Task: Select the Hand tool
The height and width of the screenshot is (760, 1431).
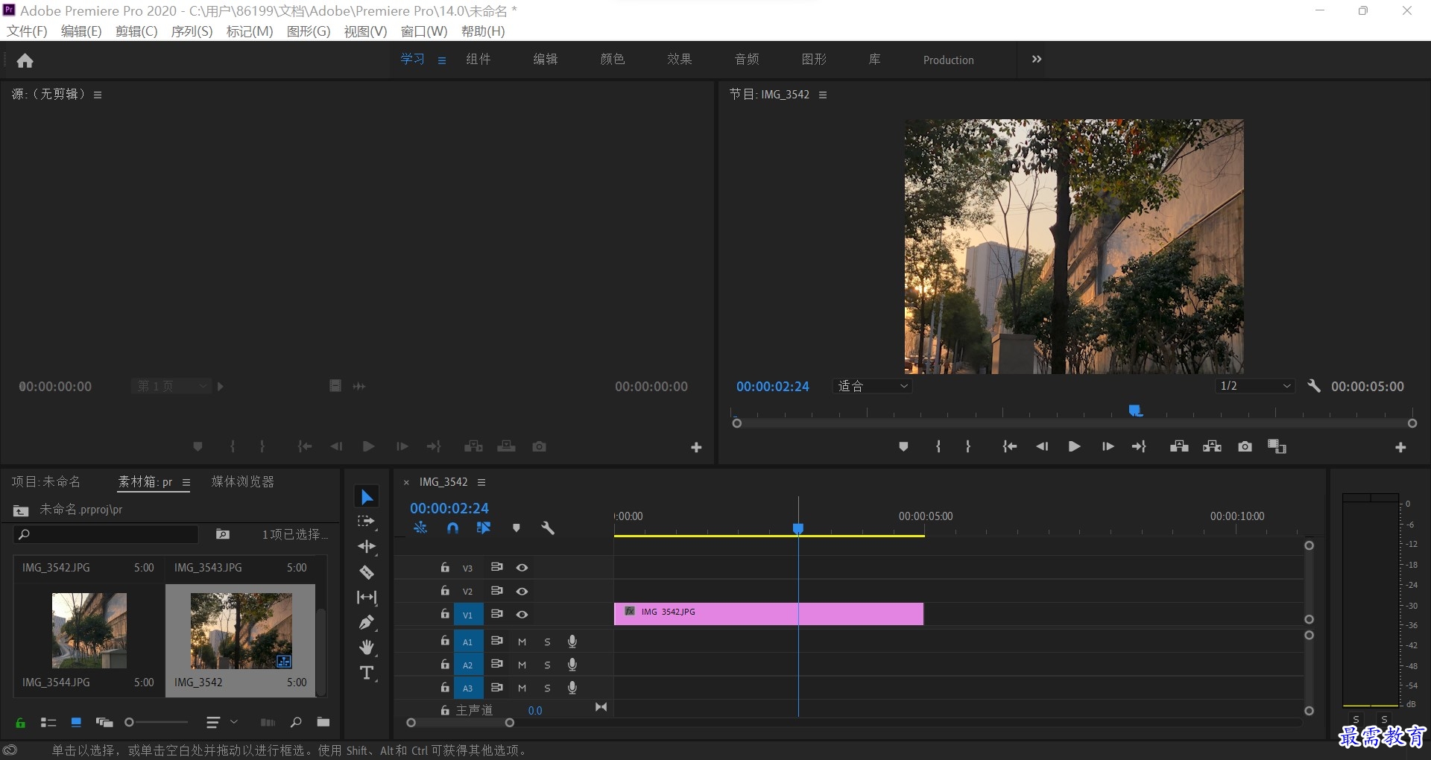Action: (367, 647)
